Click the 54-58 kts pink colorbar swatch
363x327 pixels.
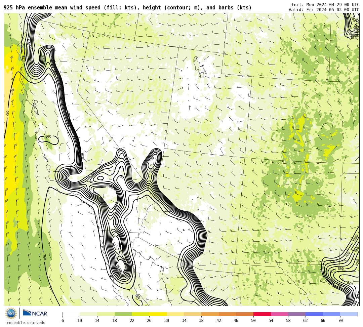point(279,314)
